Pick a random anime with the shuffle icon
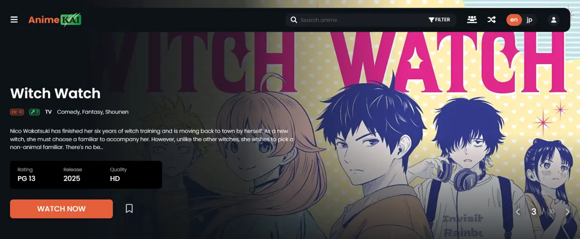 491,19
